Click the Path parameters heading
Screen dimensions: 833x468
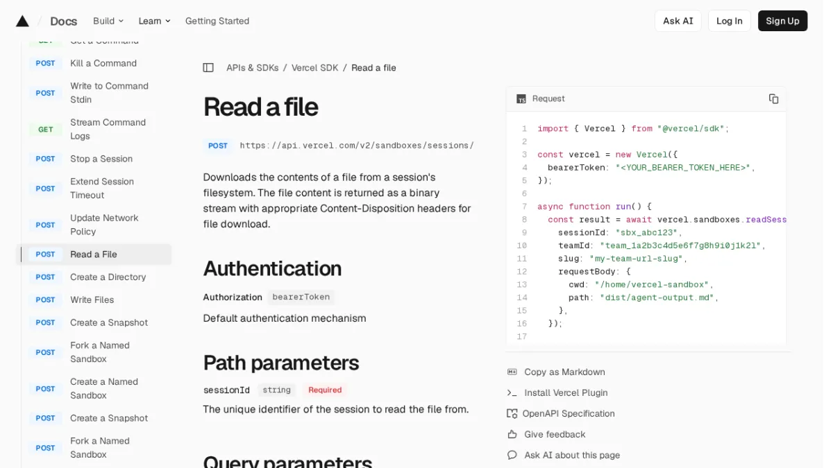[280, 363]
